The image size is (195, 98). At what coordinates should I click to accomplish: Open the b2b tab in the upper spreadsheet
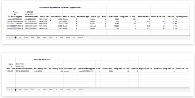click(x=20, y=38)
